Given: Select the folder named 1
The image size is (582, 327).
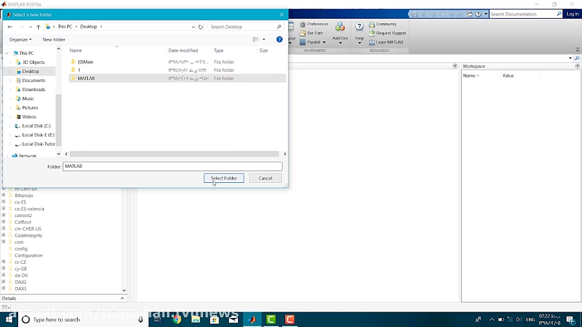Looking at the screenshot, I should click(177, 70).
